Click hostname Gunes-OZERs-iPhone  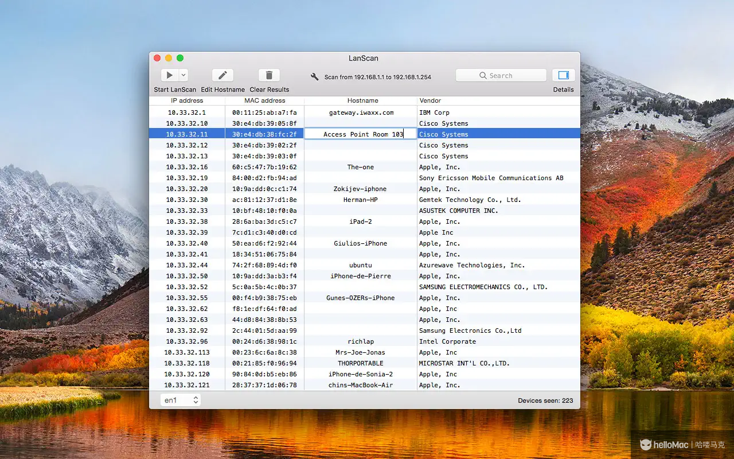pos(361,298)
